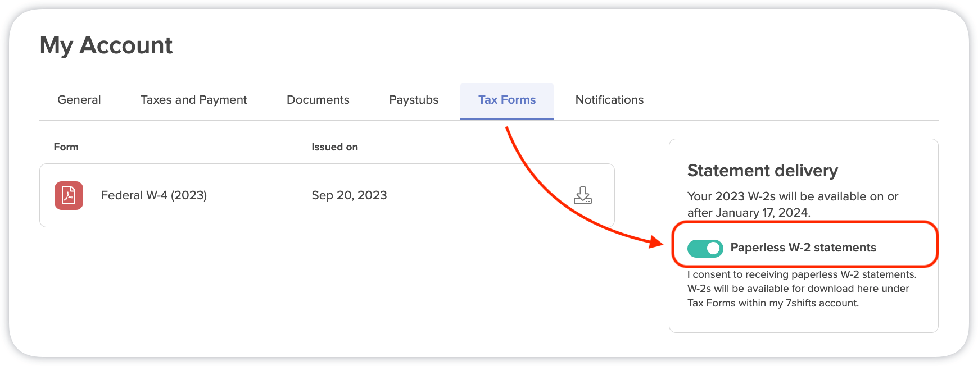Select the download icon for Federal W-4 (2023)
The image size is (978, 366).
point(583,196)
